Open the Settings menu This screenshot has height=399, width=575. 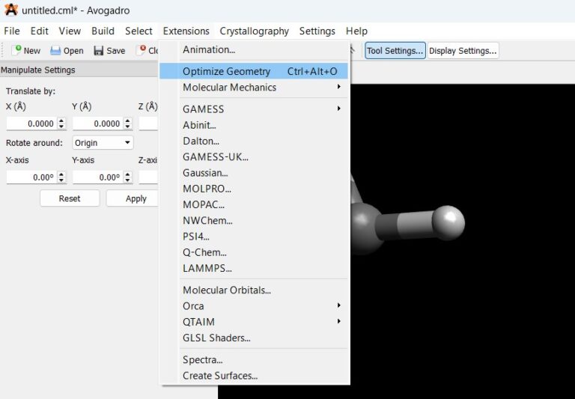tap(317, 31)
